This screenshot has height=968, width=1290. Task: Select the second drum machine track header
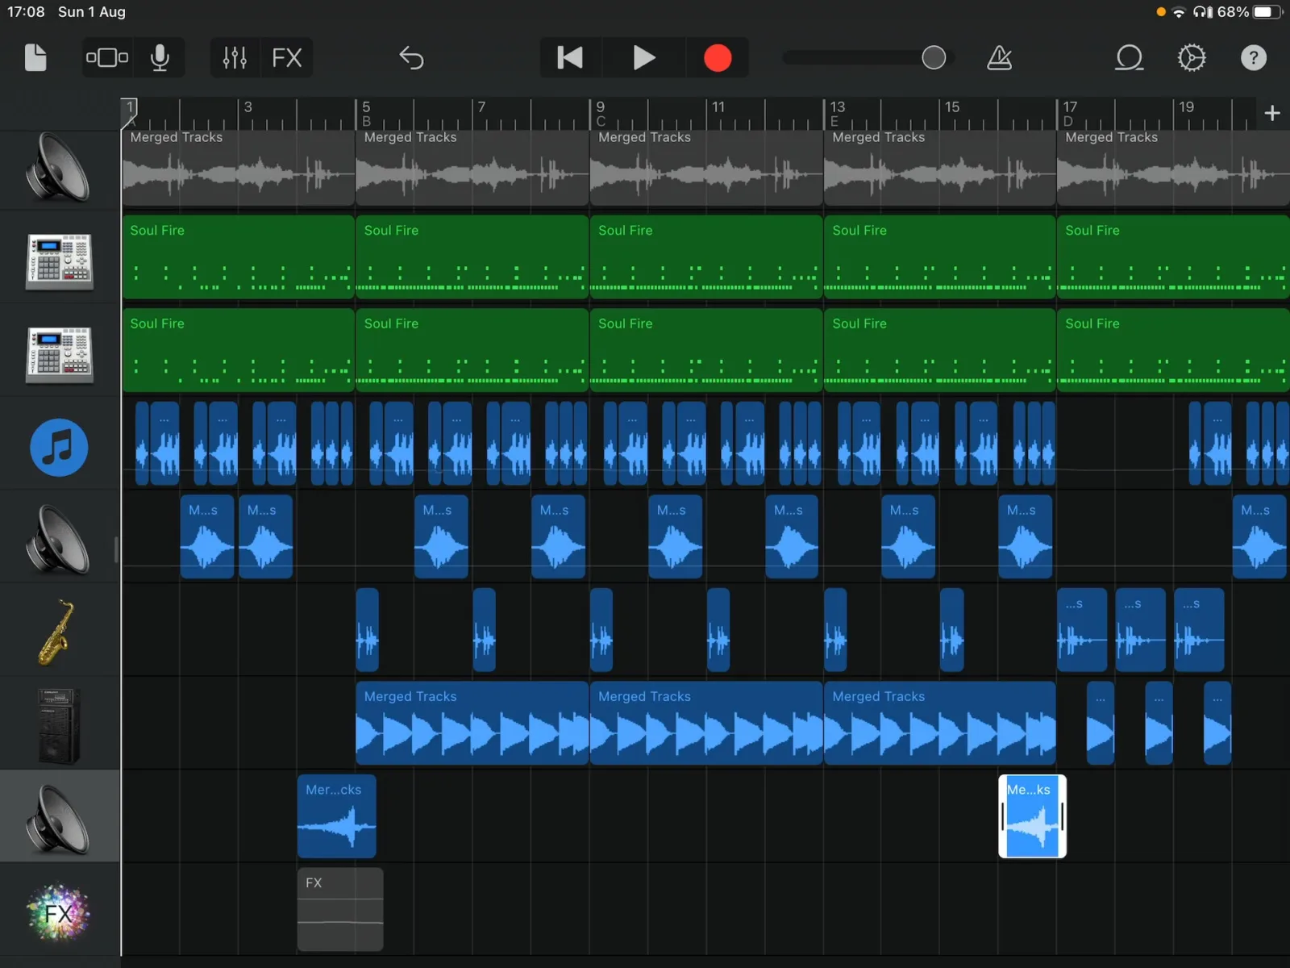tap(59, 355)
